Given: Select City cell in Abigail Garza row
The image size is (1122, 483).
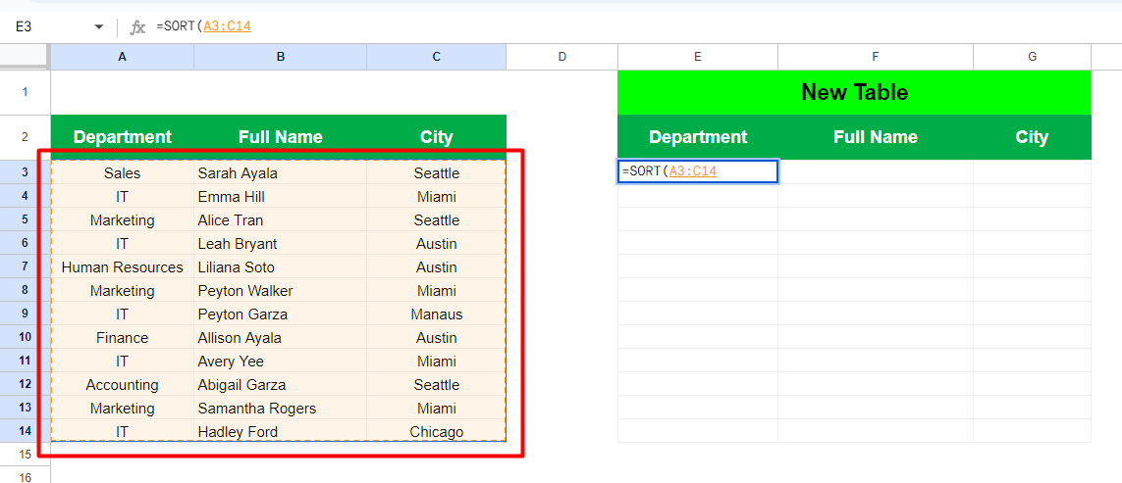Looking at the screenshot, I should pos(437,385).
